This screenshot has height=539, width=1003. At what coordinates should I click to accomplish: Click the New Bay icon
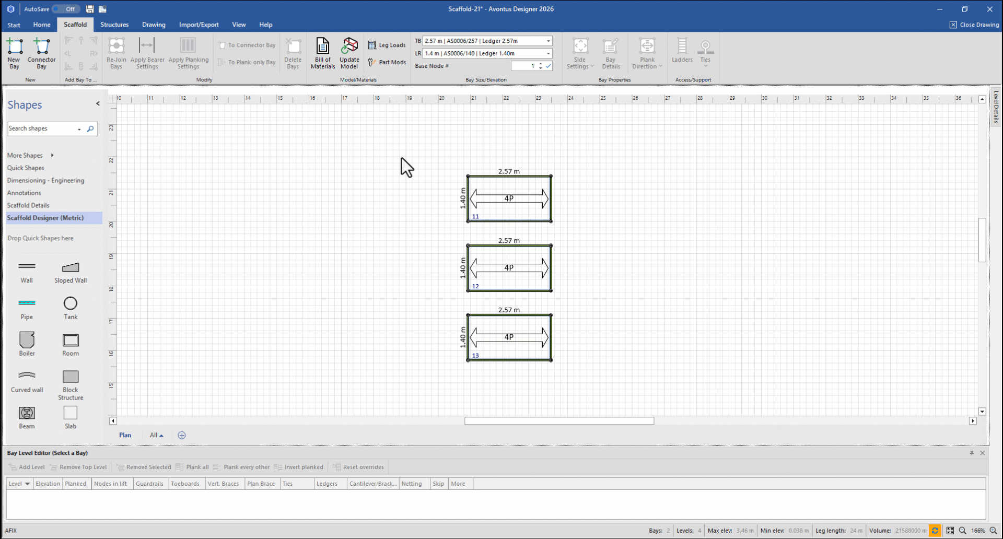[x=14, y=53]
